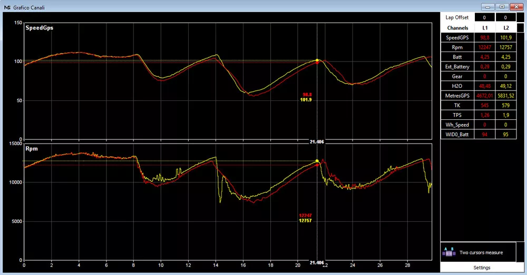Click the yellow cursor marker on Rpm graph
The width and height of the screenshot is (527, 275).
(317, 161)
